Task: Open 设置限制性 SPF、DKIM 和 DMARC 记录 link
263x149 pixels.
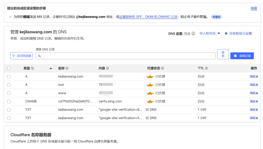Action: pos(148,17)
